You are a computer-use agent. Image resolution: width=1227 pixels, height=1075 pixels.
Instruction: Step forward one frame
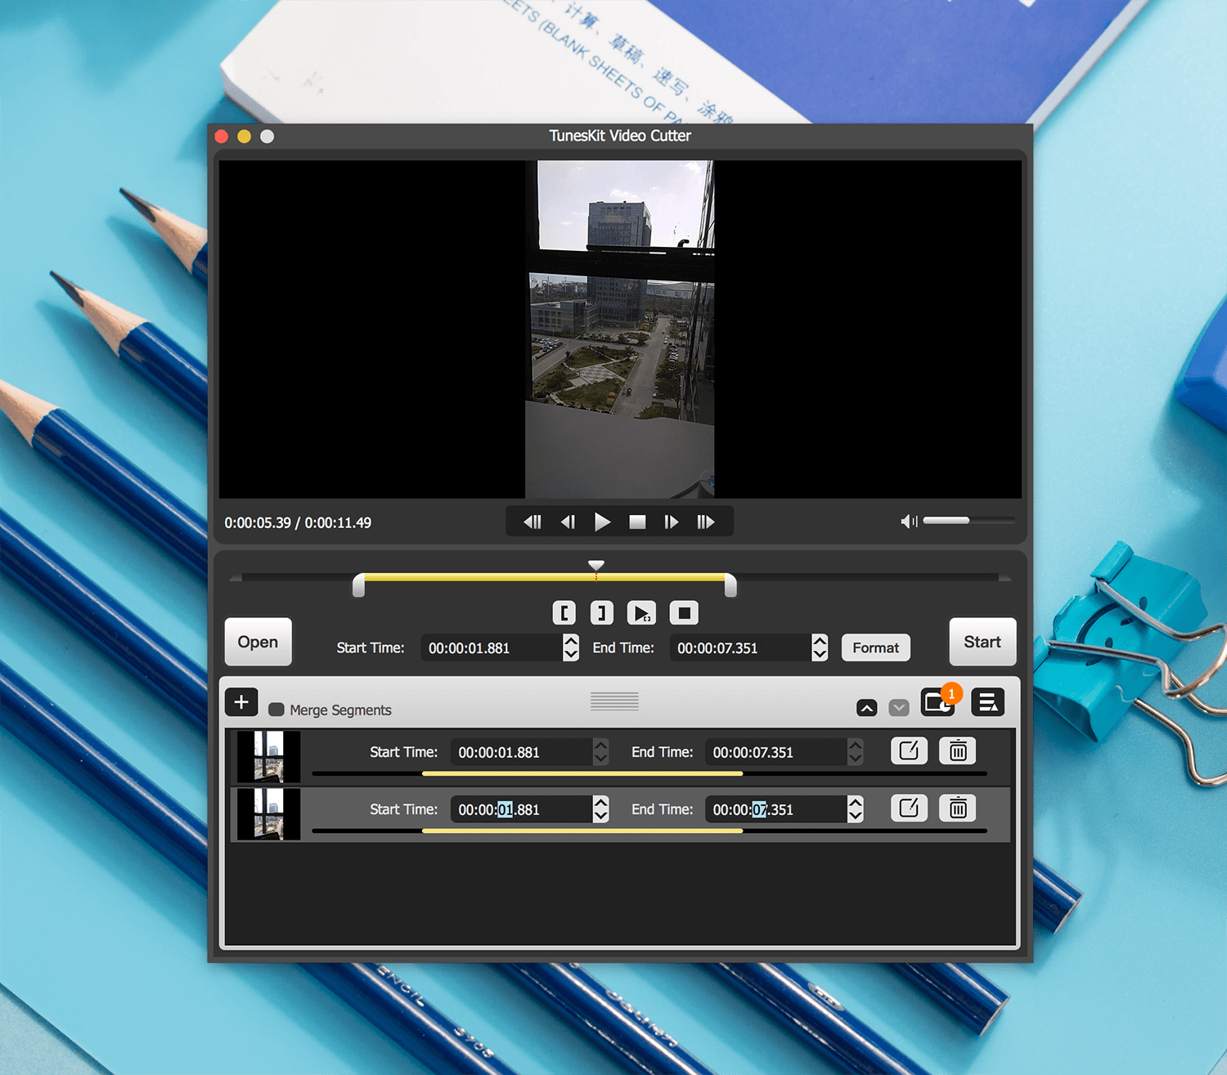click(672, 522)
